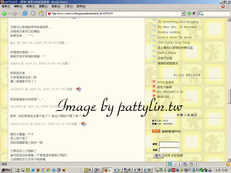Go back with the green Back arrow
The height and width of the screenshot is (173, 231).
pyautogui.click(x=4, y=13)
